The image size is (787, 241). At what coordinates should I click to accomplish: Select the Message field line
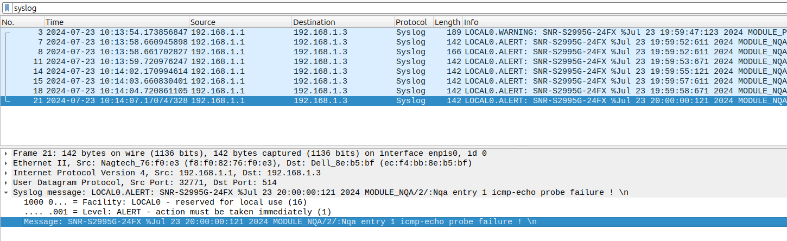point(393,222)
